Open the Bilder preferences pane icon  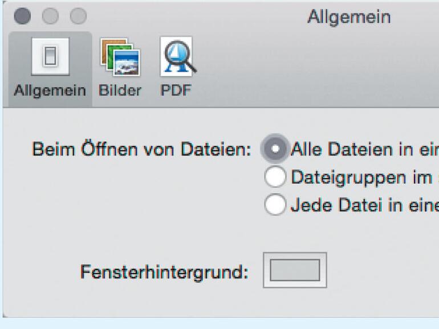click(120, 57)
